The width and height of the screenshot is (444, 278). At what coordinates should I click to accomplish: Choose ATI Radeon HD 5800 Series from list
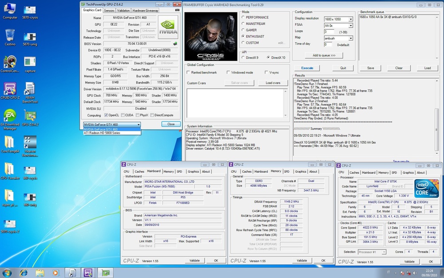click(x=112, y=133)
